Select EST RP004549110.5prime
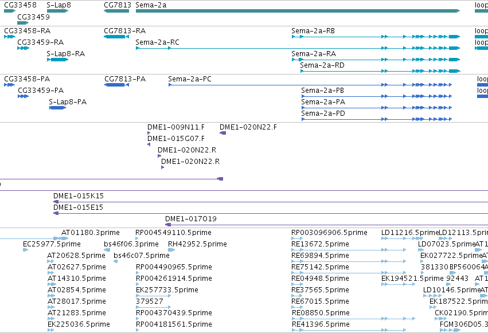The image size is (488, 333). click(137, 238)
